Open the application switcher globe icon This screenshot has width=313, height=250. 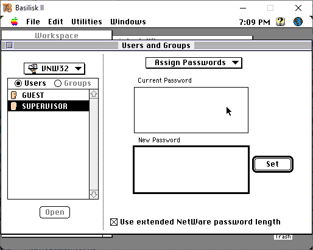point(298,21)
